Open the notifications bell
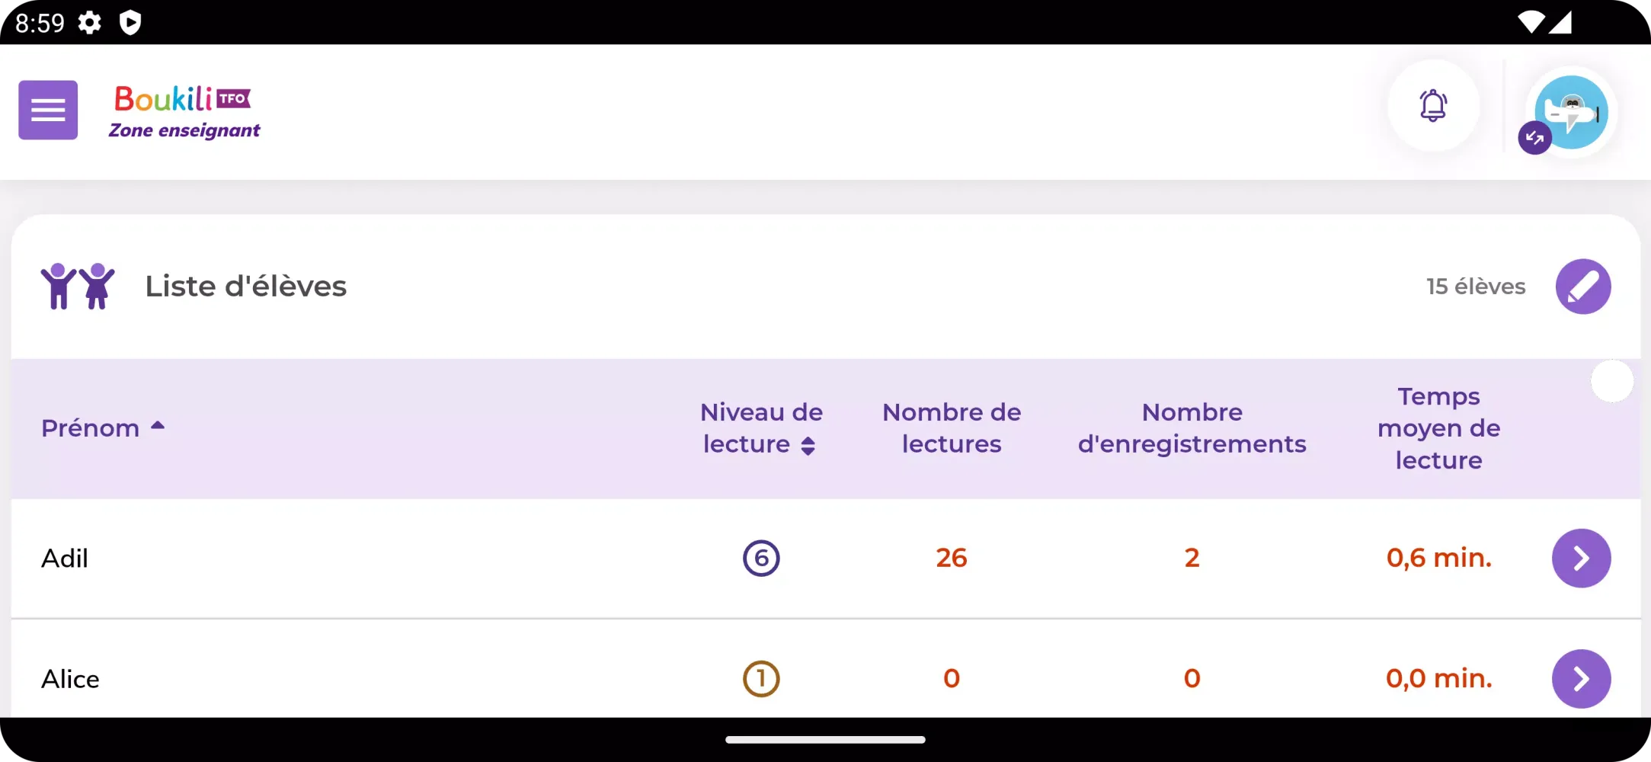 (1433, 106)
